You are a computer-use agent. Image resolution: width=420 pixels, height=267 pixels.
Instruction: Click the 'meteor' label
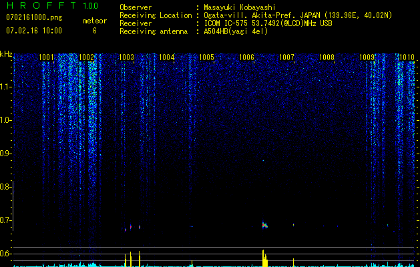pos(95,21)
